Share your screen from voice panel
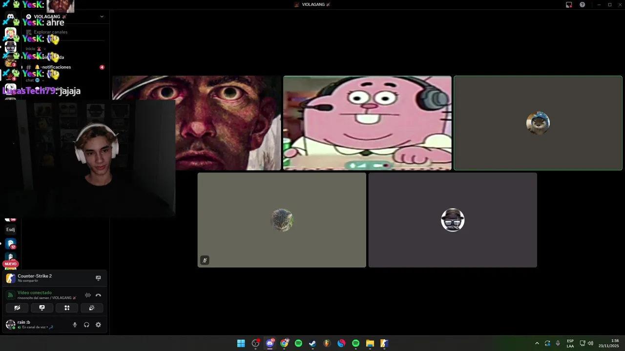 [x=42, y=308]
